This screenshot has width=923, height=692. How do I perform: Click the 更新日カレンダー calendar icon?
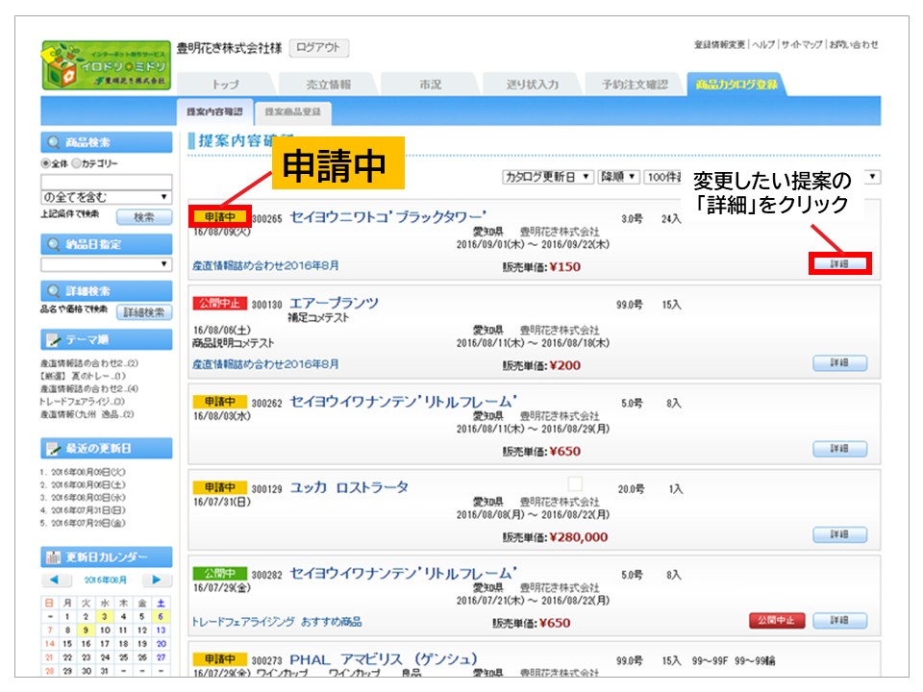pyautogui.click(x=53, y=556)
